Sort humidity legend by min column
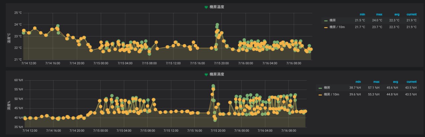This screenshot has height=137, width=425. (358, 82)
